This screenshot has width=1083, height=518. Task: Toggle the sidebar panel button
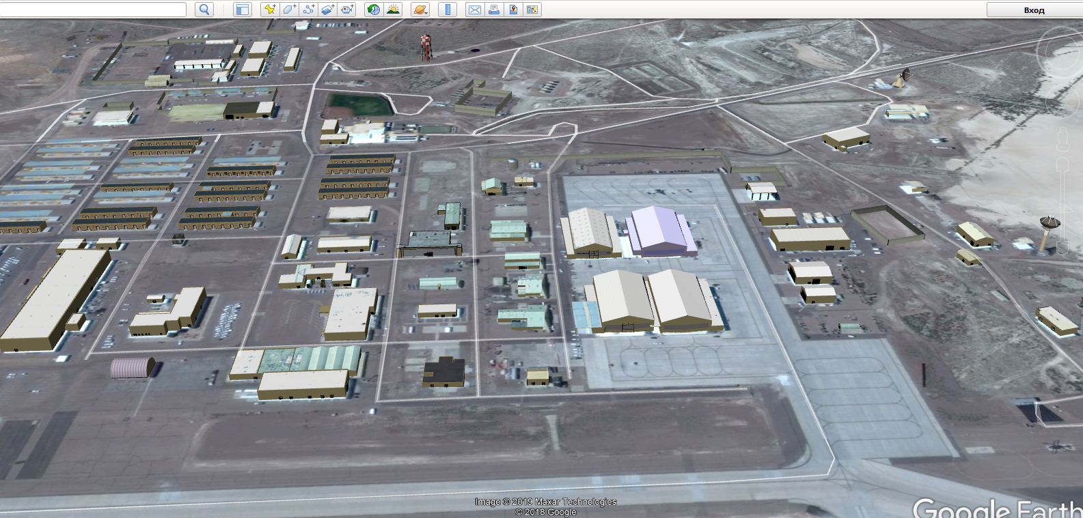[x=242, y=10]
